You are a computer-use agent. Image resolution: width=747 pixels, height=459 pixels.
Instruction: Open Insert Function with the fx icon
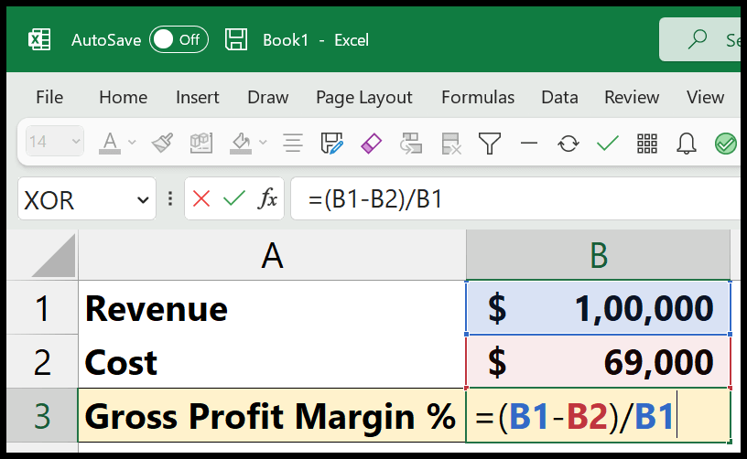click(267, 198)
